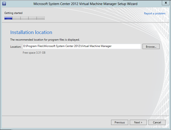Select the Installation location heading

[31, 32]
